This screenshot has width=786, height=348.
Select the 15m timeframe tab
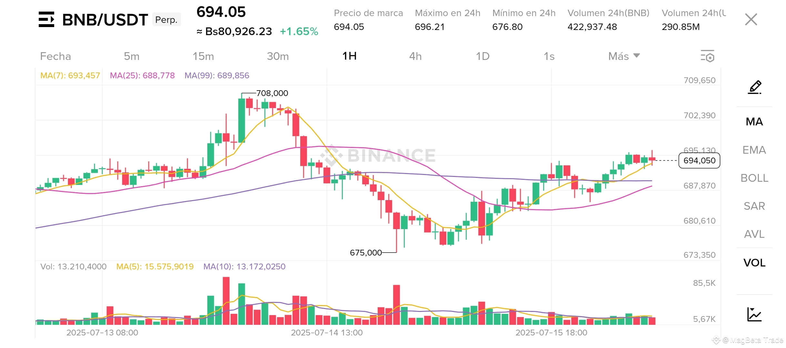click(203, 56)
